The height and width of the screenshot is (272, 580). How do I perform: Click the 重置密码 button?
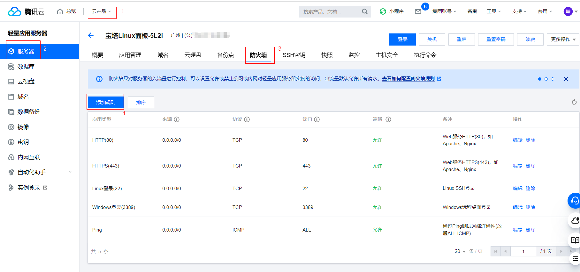click(496, 39)
